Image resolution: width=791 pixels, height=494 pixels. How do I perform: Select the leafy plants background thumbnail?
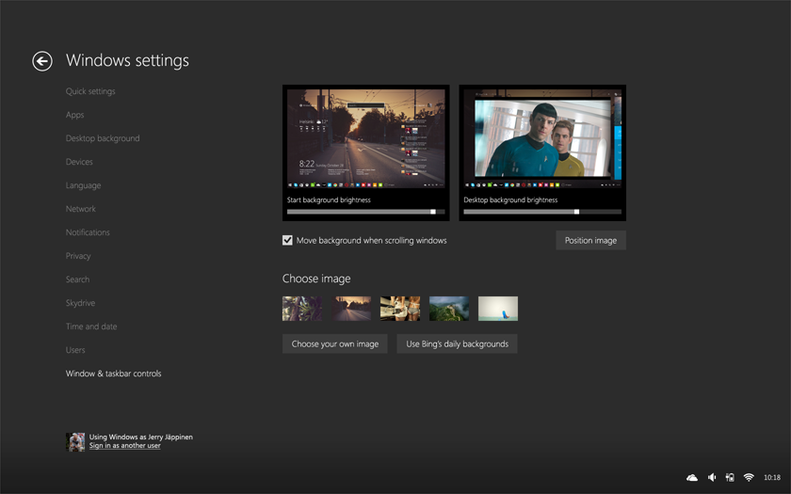[x=302, y=309]
